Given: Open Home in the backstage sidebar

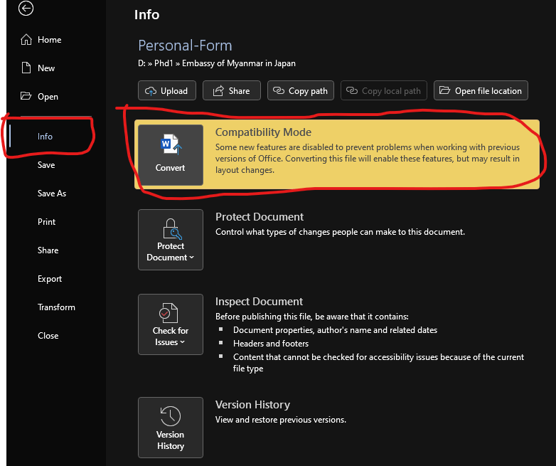Looking at the screenshot, I should pyautogui.click(x=49, y=40).
